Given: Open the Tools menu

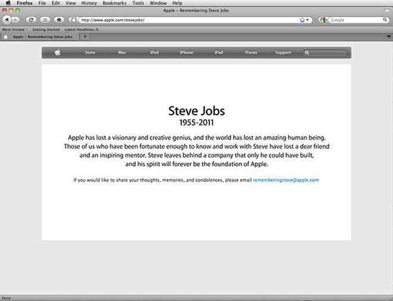Looking at the screenshot, I should tap(138, 3).
